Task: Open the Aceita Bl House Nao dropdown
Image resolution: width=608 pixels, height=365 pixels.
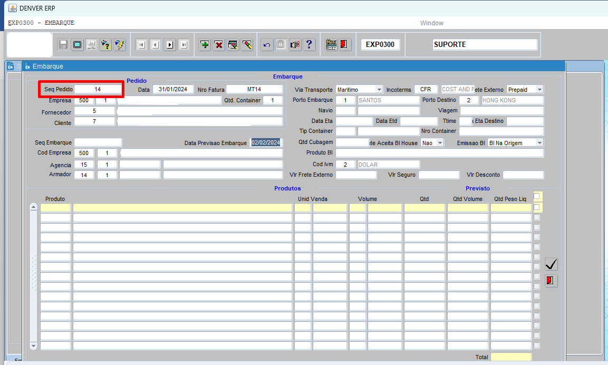Action: 440,143
